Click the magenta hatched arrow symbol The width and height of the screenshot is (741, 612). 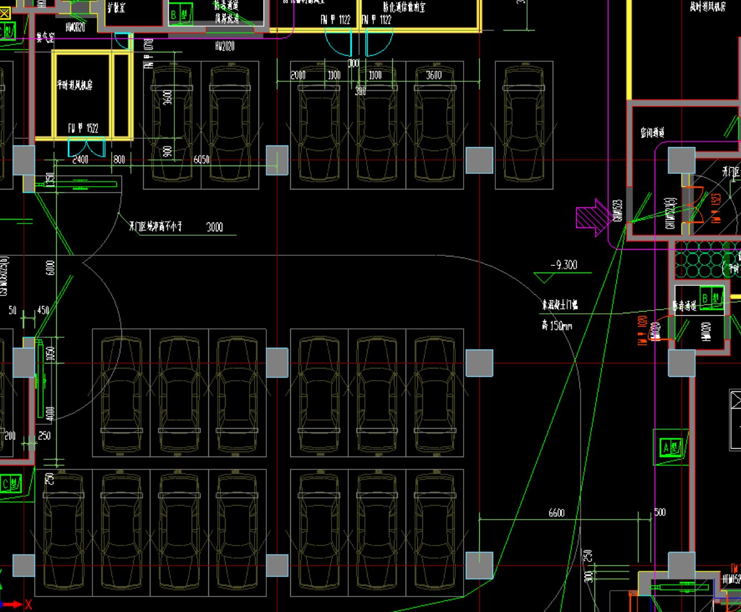(594, 217)
